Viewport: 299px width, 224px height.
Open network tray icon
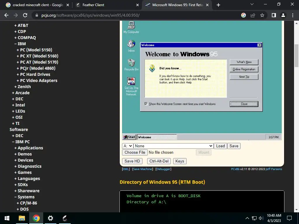coord(254,218)
